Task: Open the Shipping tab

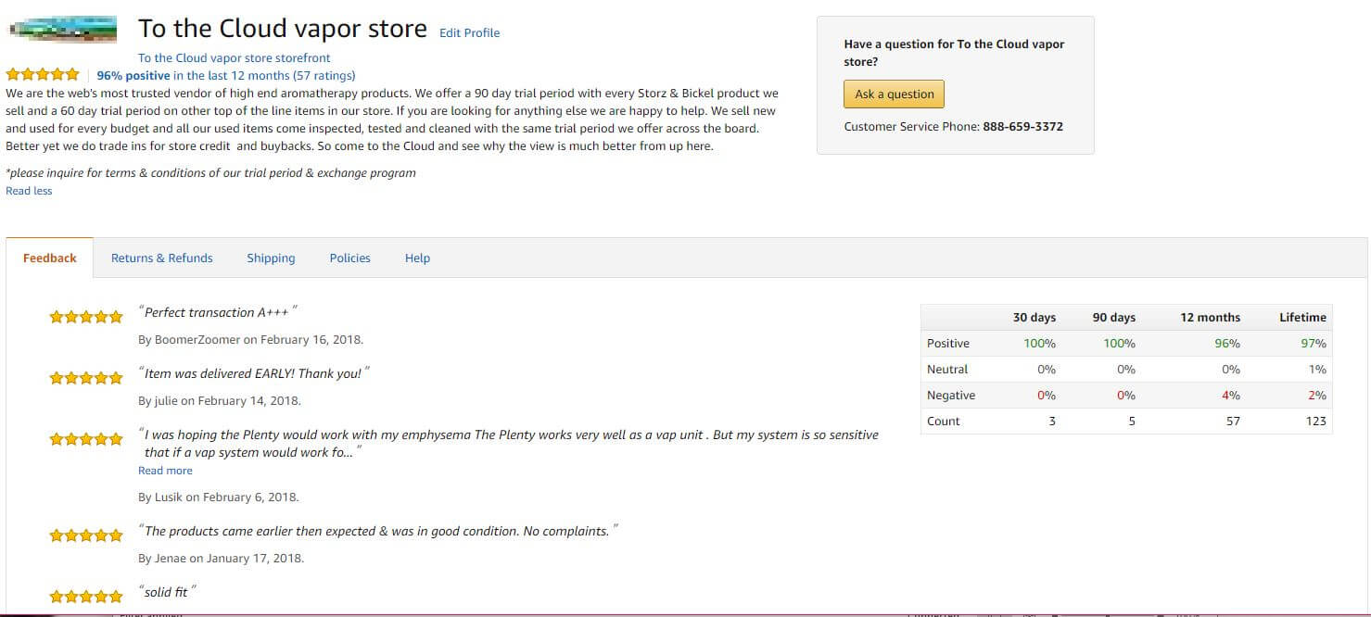Action: pyautogui.click(x=271, y=258)
